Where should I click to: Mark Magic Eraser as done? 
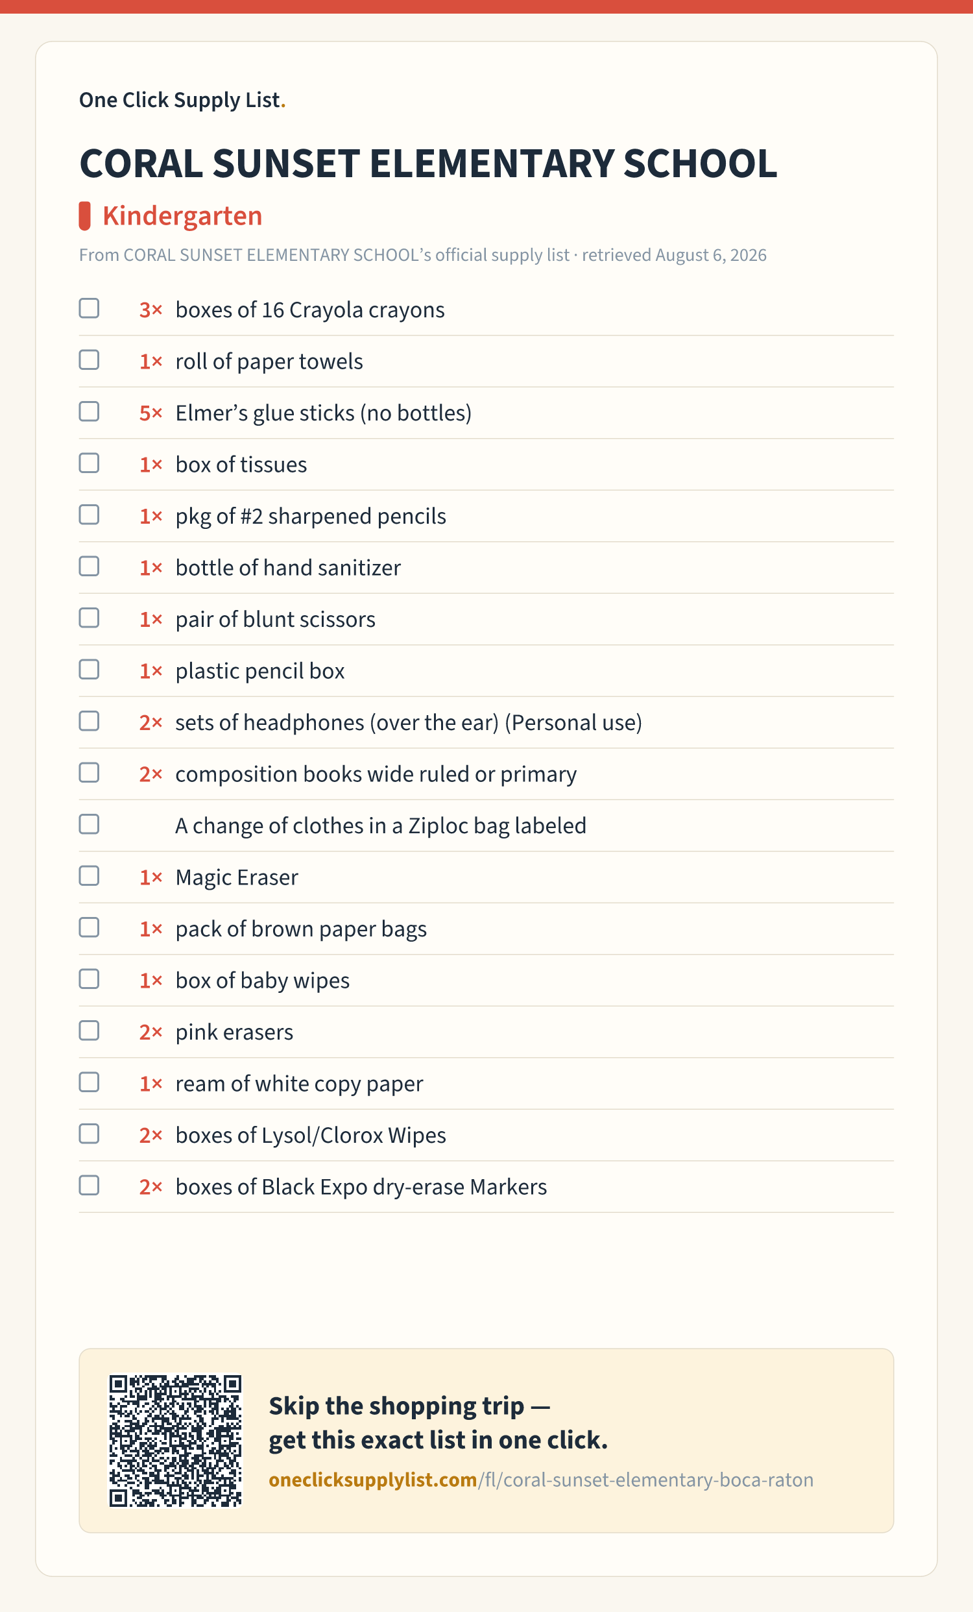tap(89, 876)
